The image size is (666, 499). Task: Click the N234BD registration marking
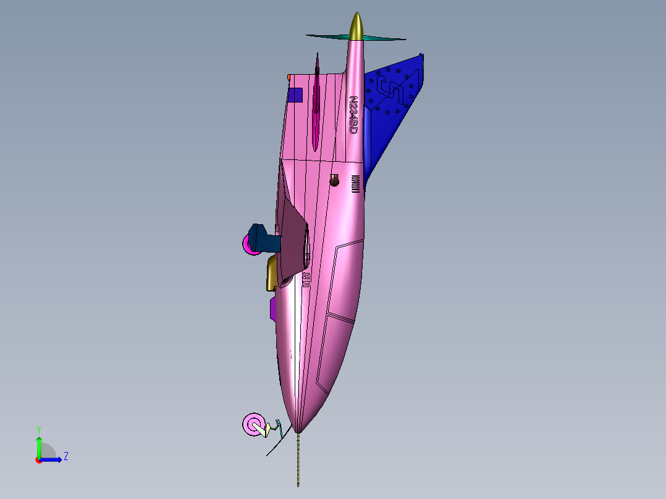point(353,115)
